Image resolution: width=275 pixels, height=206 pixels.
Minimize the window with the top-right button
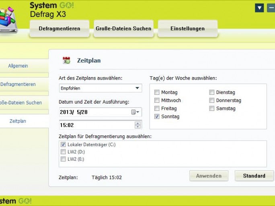(x=271, y=8)
